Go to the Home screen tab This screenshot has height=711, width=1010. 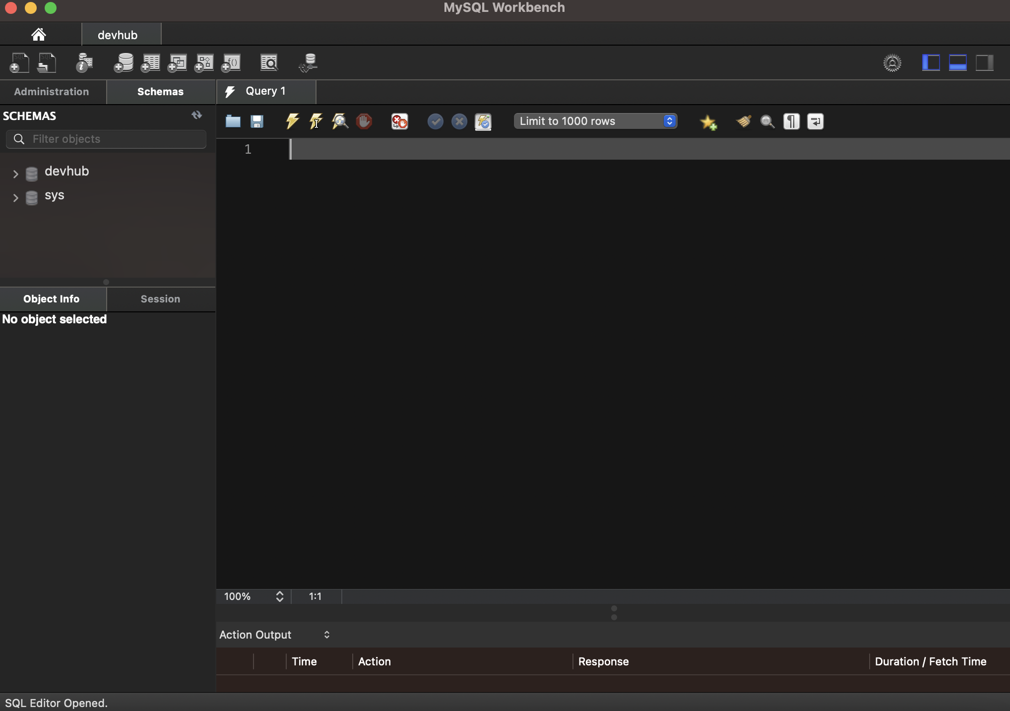[39, 35]
